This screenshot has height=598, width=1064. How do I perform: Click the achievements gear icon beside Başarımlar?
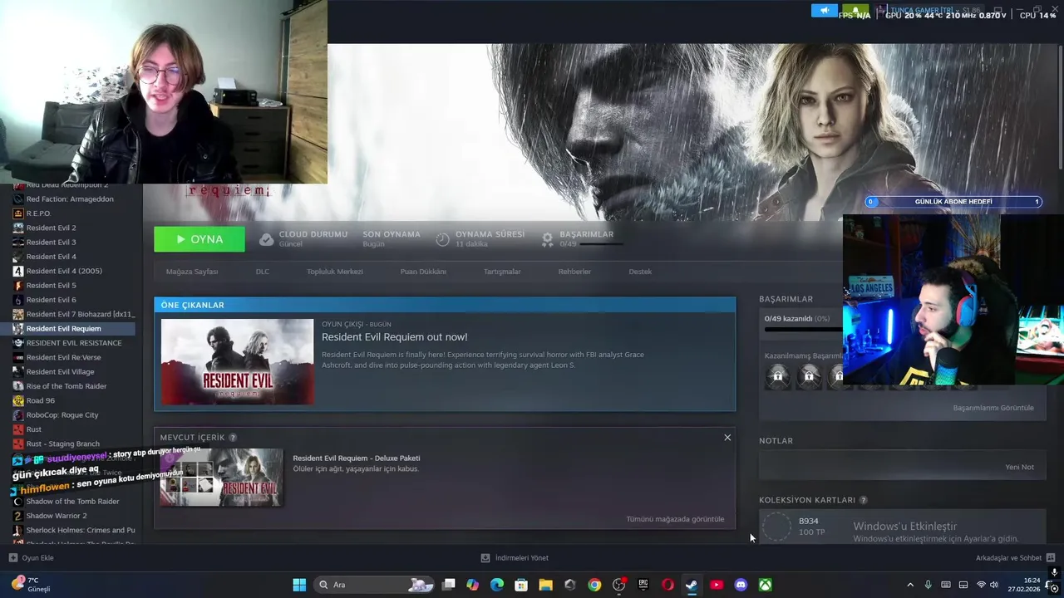[547, 239]
